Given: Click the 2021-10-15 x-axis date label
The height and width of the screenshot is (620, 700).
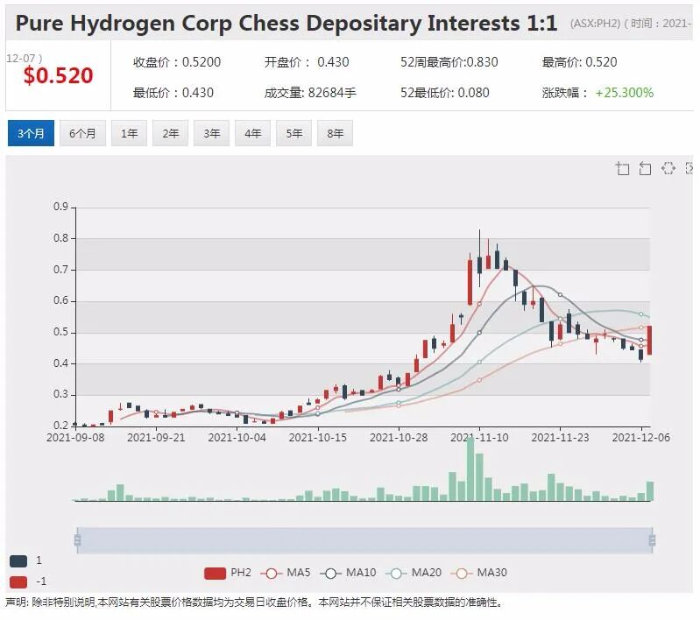Looking at the screenshot, I should (318, 438).
